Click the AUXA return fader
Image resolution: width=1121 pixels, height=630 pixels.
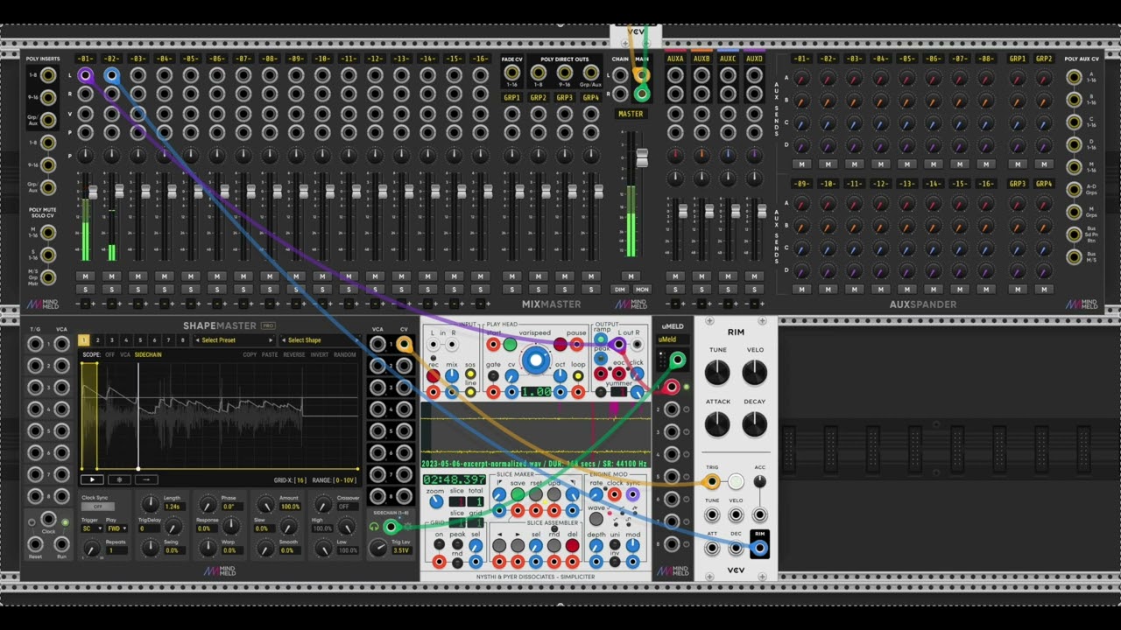coord(682,211)
